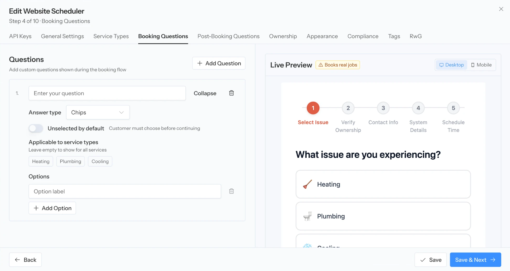Open the Service Types tab
Image resolution: width=510 pixels, height=271 pixels.
(111, 36)
